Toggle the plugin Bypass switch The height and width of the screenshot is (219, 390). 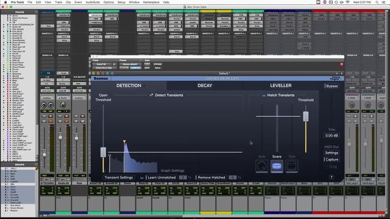pos(331,86)
